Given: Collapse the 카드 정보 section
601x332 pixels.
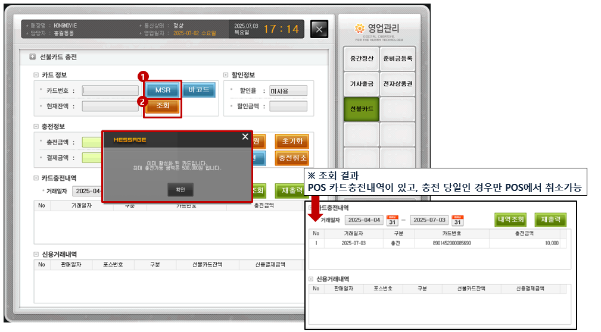Looking at the screenshot, I should pyautogui.click(x=36, y=75).
